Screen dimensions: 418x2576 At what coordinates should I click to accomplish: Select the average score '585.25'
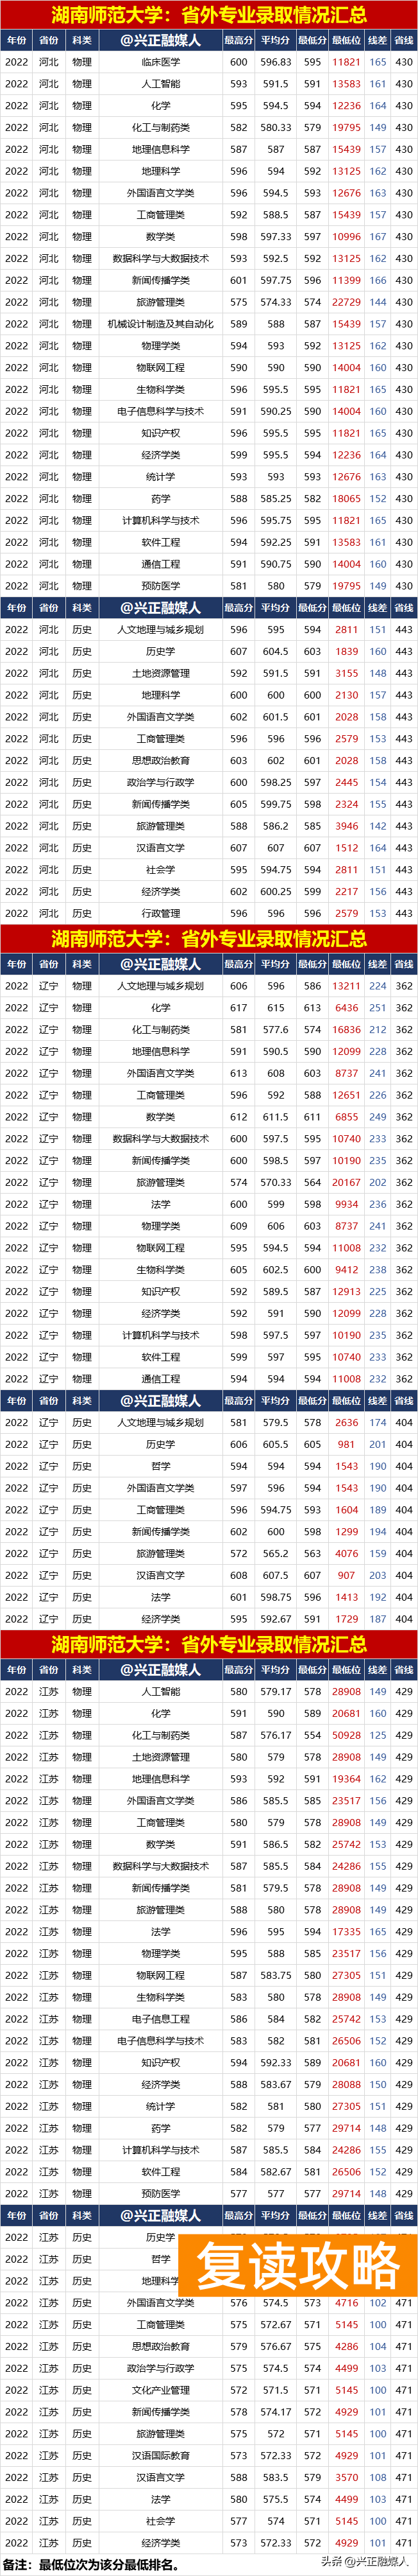click(x=276, y=498)
